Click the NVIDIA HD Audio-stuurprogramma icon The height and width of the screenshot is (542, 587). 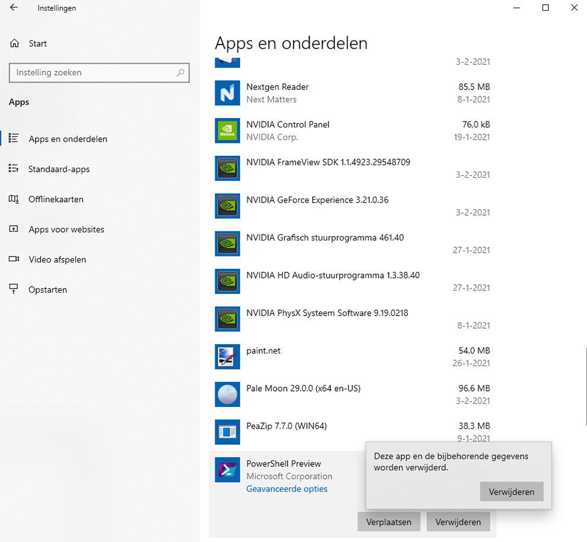(227, 281)
